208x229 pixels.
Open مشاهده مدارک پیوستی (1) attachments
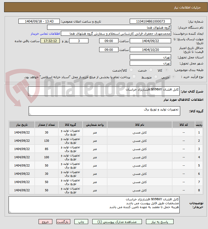point(117,222)
